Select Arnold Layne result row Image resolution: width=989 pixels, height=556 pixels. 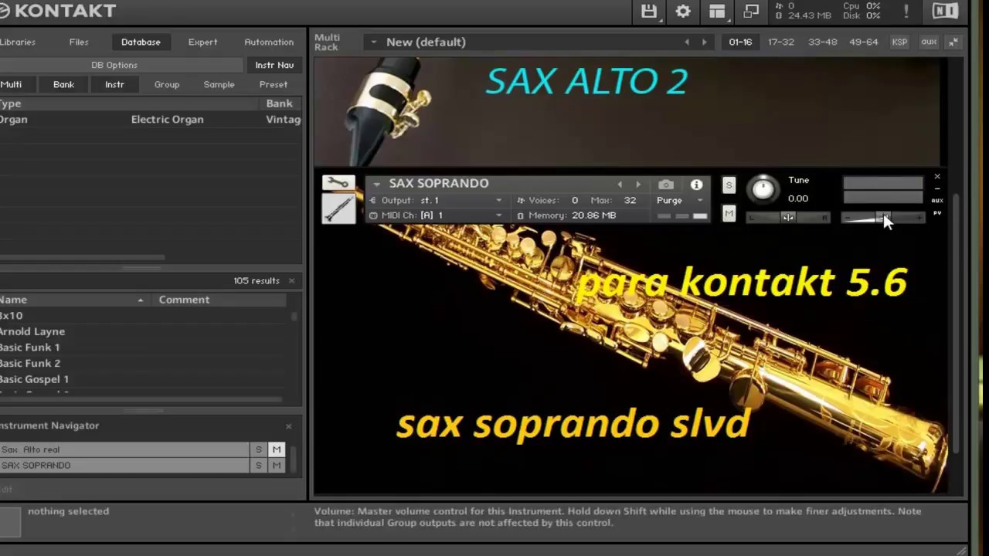pyautogui.click(x=143, y=331)
